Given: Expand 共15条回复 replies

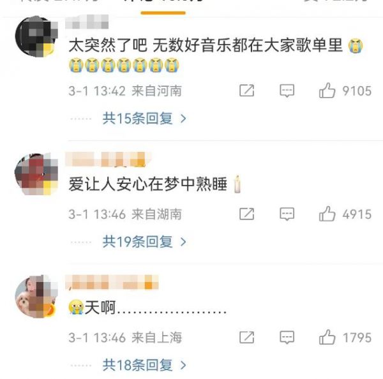Looking at the screenshot, I should [x=144, y=119].
